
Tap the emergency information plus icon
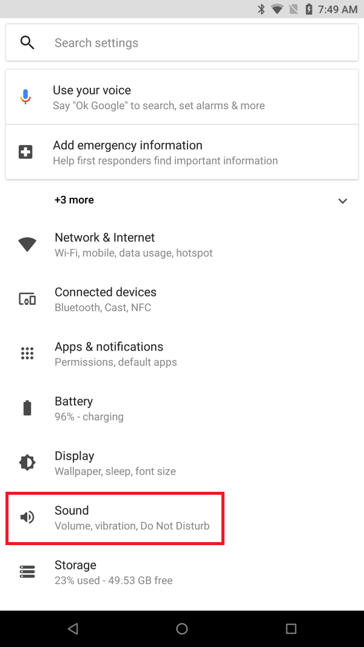pos(25,152)
